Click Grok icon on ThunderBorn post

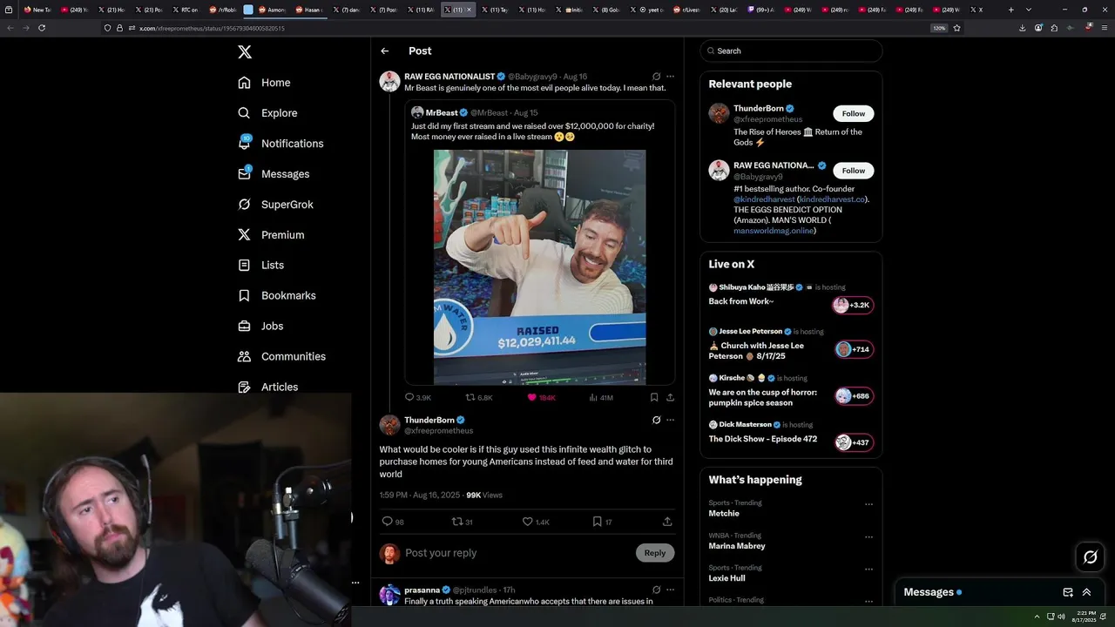coord(656,420)
